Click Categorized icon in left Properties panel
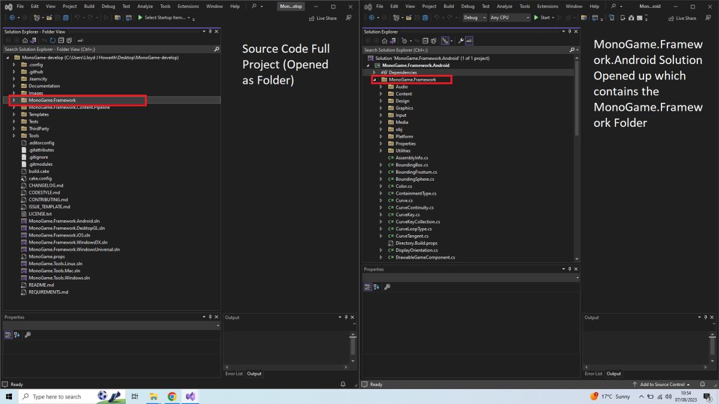 coord(8,335)
